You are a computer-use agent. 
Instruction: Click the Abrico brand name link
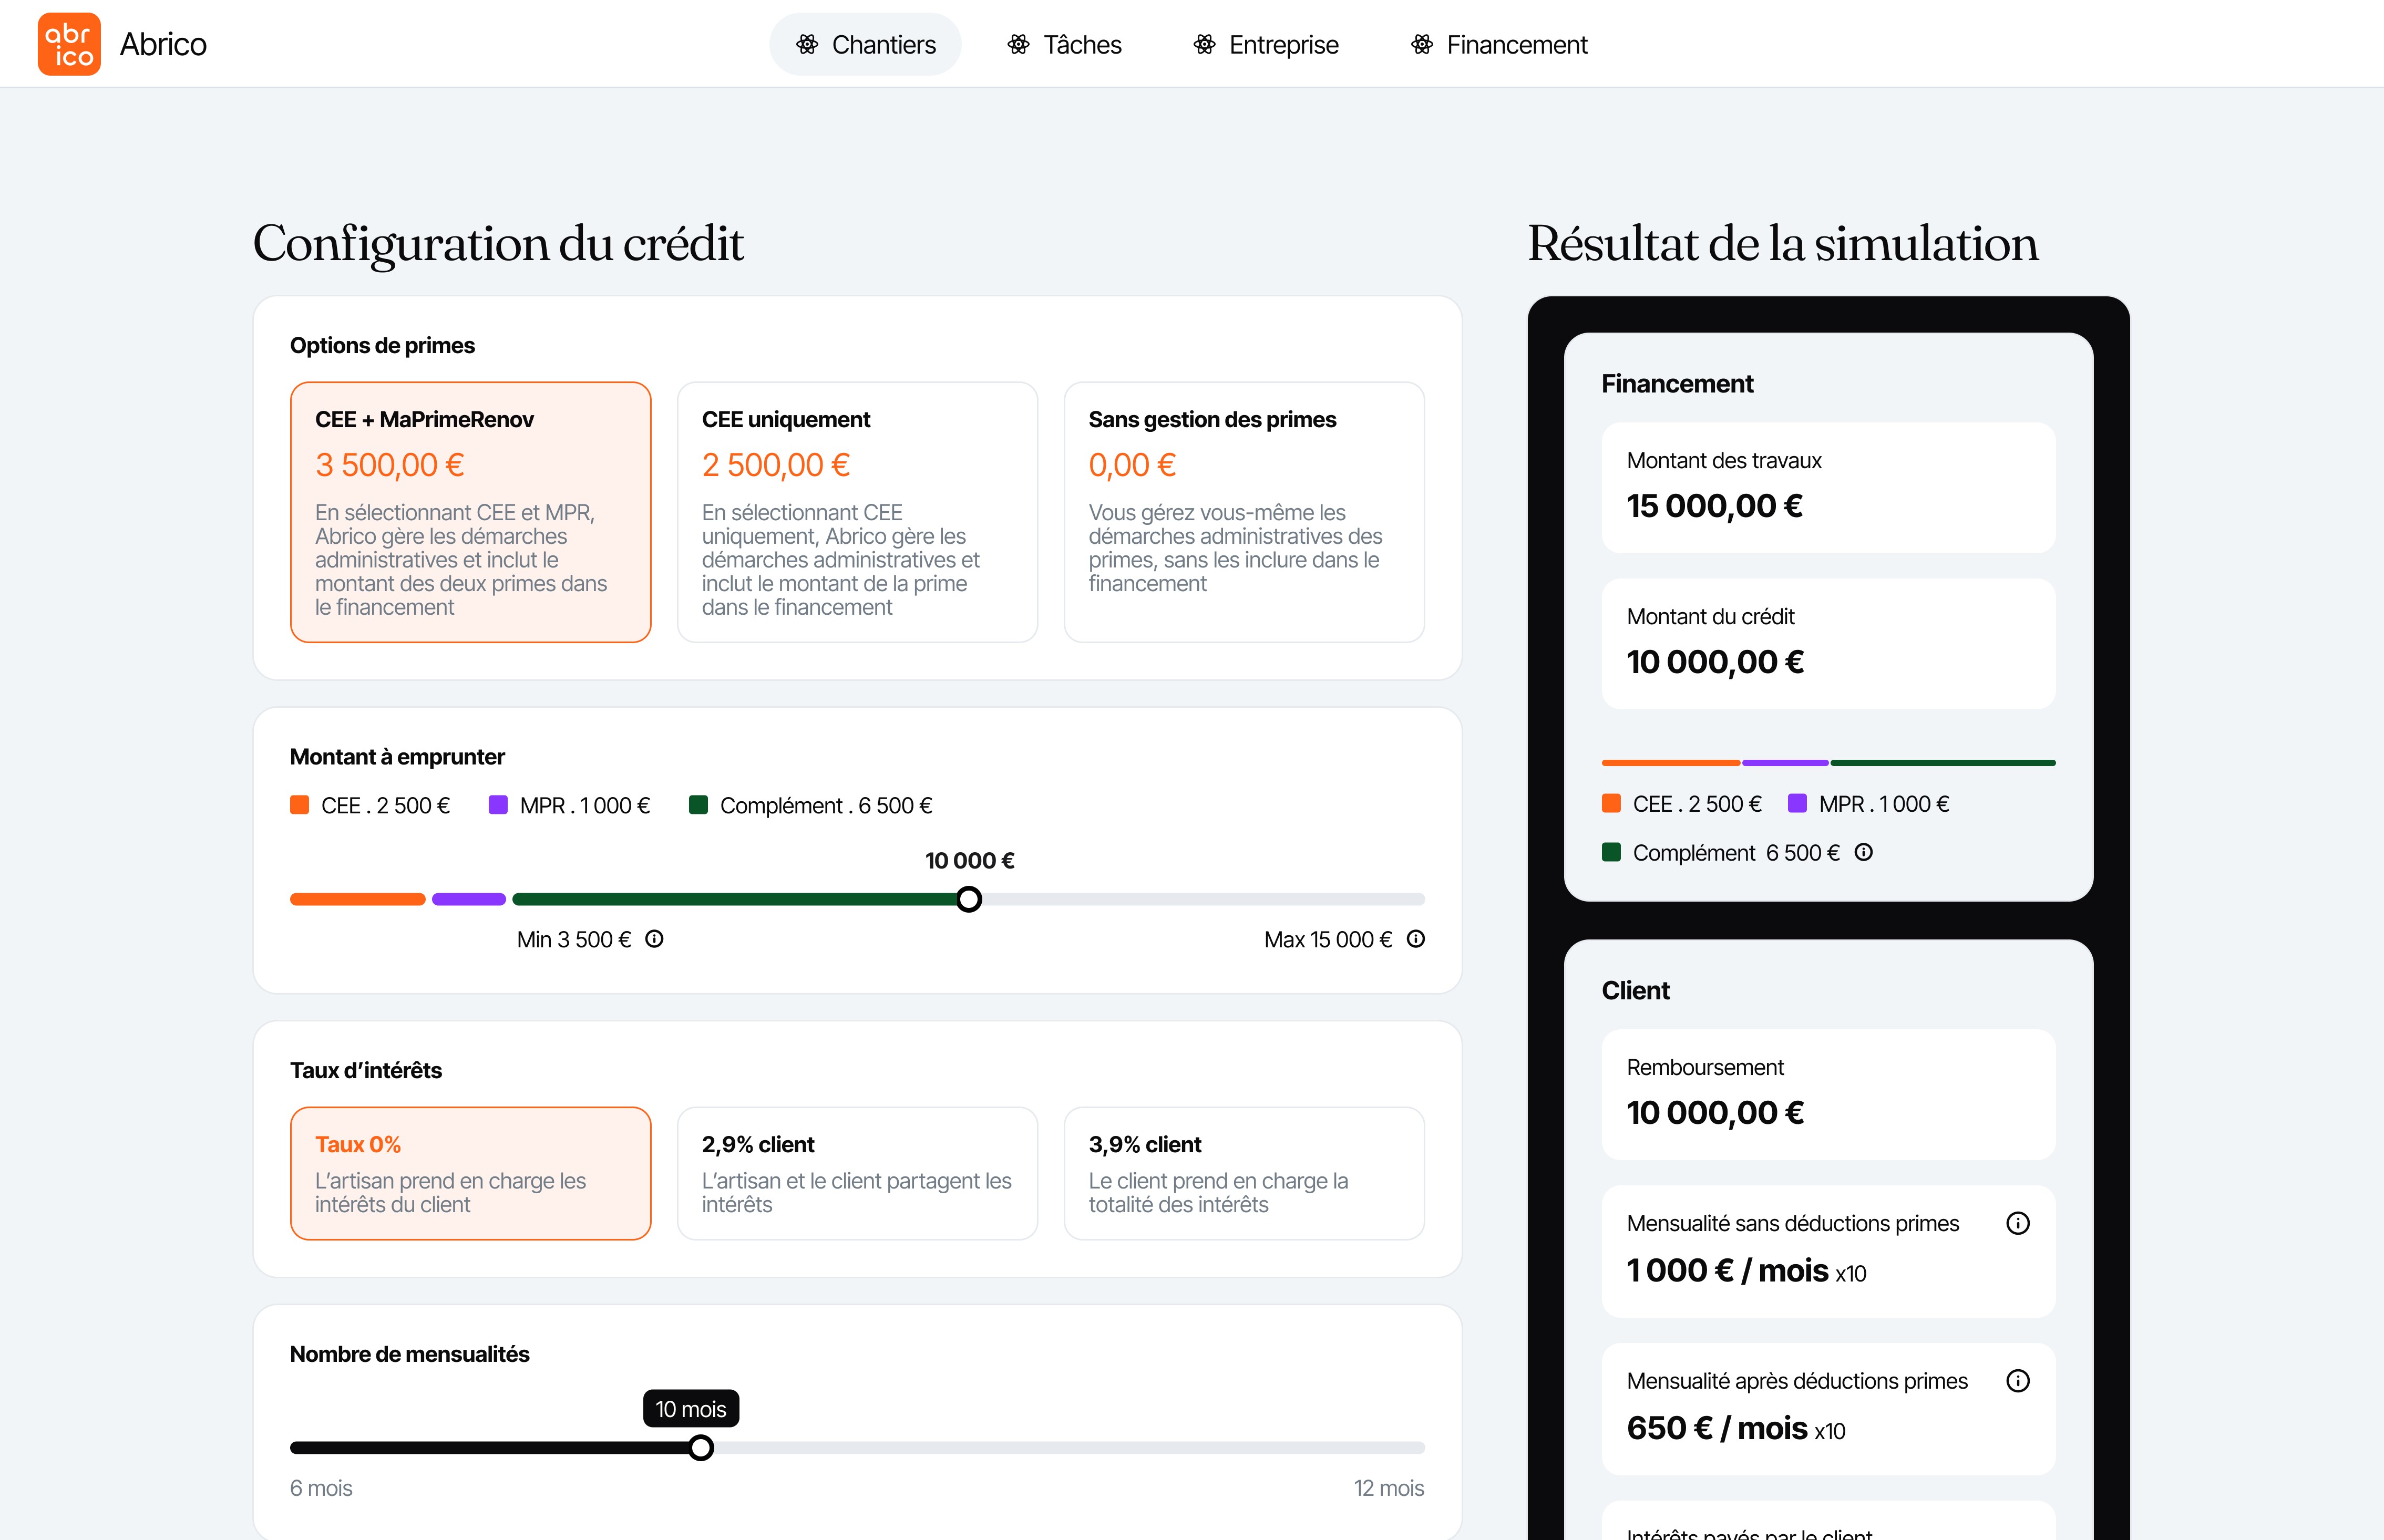(x=163, y=44)
